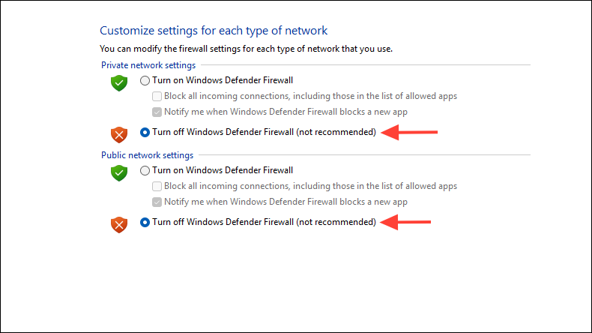The width and height of the screenshot is (592, 333).
Task: Toggle Notify me checkbox under Private network
Action: pyautogui.click(x=157, y=112)
